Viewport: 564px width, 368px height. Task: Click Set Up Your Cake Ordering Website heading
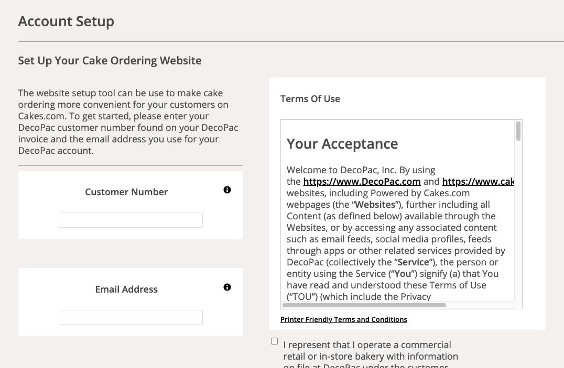point(110,61)
